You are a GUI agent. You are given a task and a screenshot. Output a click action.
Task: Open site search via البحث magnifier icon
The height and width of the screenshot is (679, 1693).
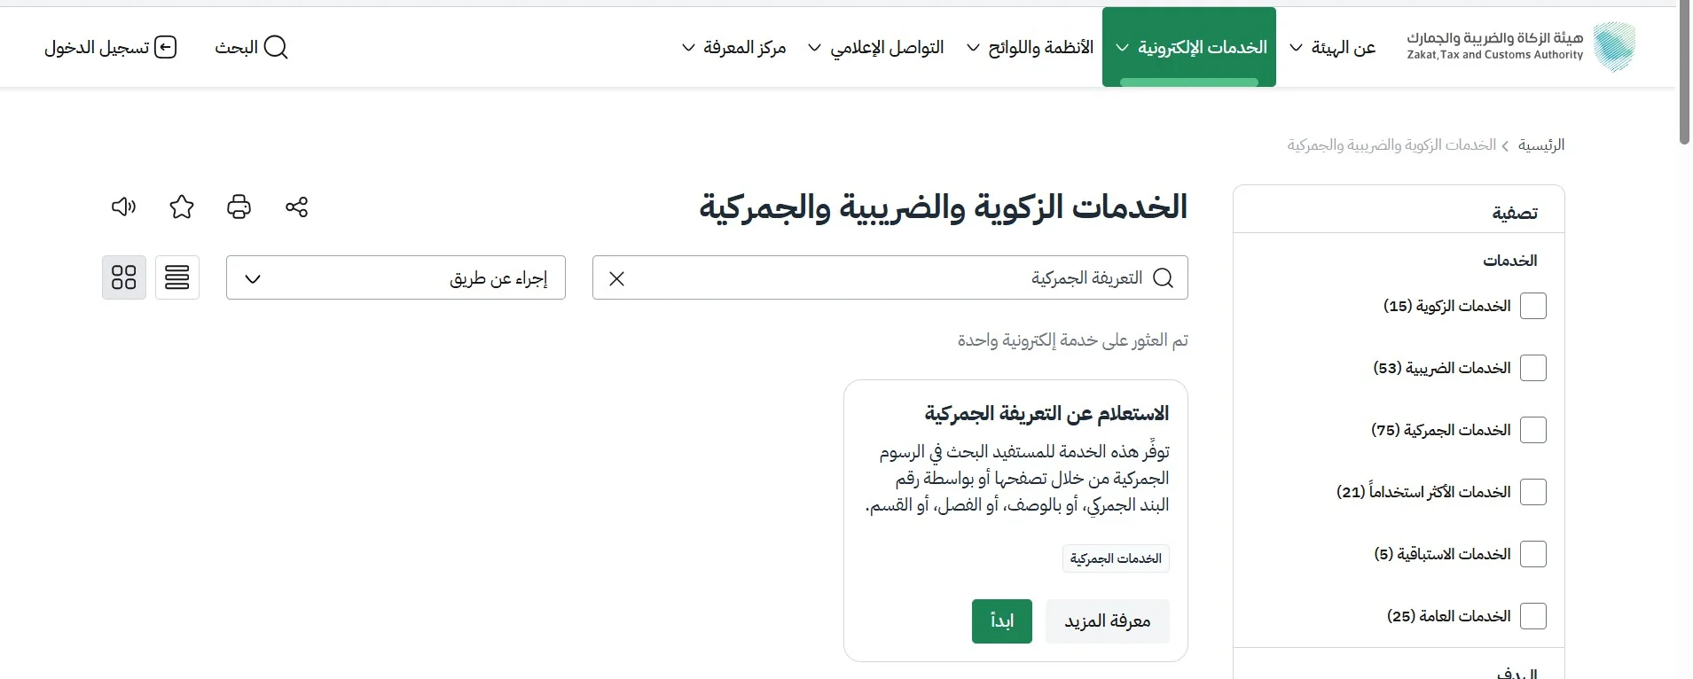pyautogui.click(x=278, y=48)
